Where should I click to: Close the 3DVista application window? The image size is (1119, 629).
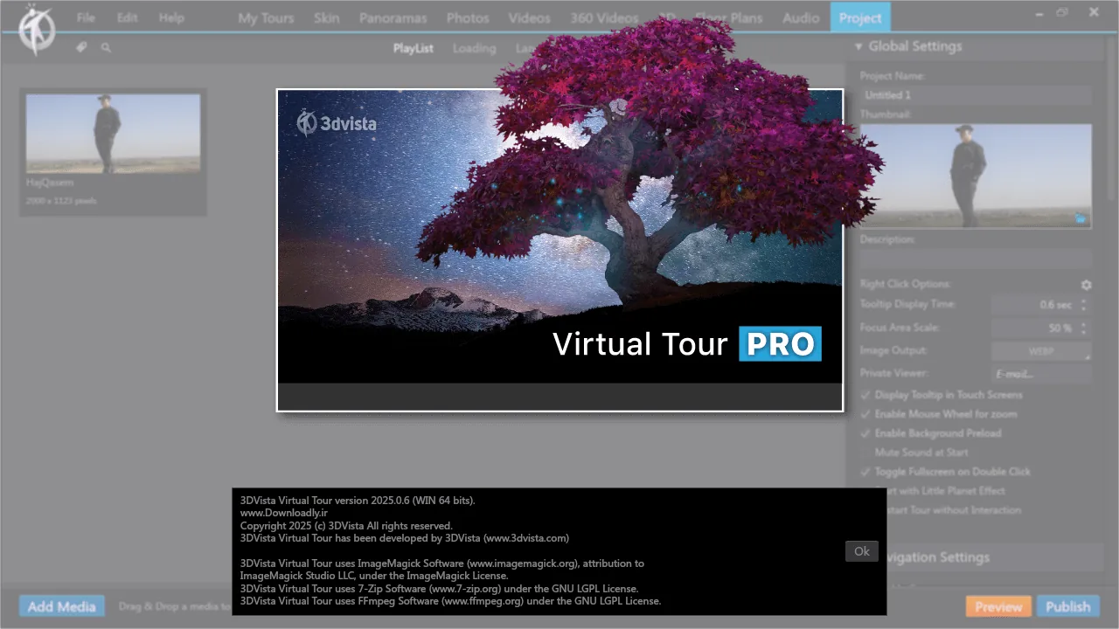pos(1094,12)
